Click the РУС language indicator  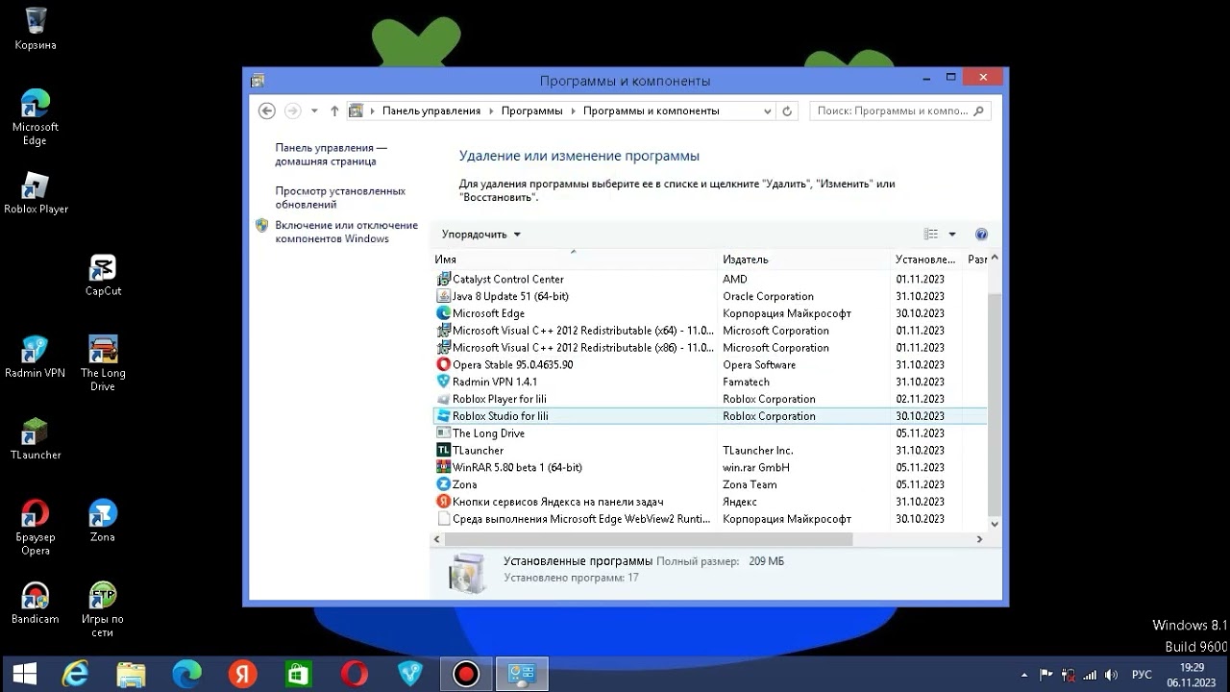[1142, 675]
